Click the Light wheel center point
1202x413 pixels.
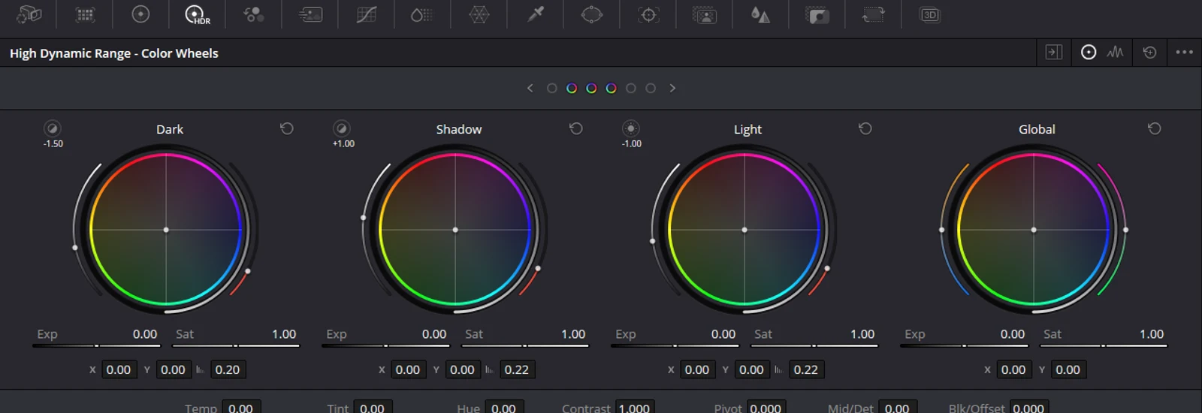(744, 230)
